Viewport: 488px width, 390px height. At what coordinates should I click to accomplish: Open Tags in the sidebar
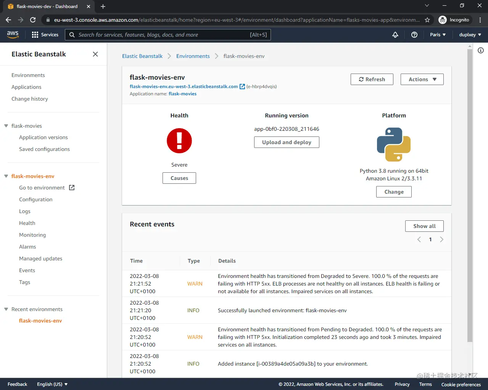click(x=25, y=282)
